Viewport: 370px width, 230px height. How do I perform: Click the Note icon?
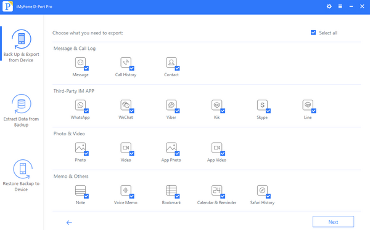[80, 190]
